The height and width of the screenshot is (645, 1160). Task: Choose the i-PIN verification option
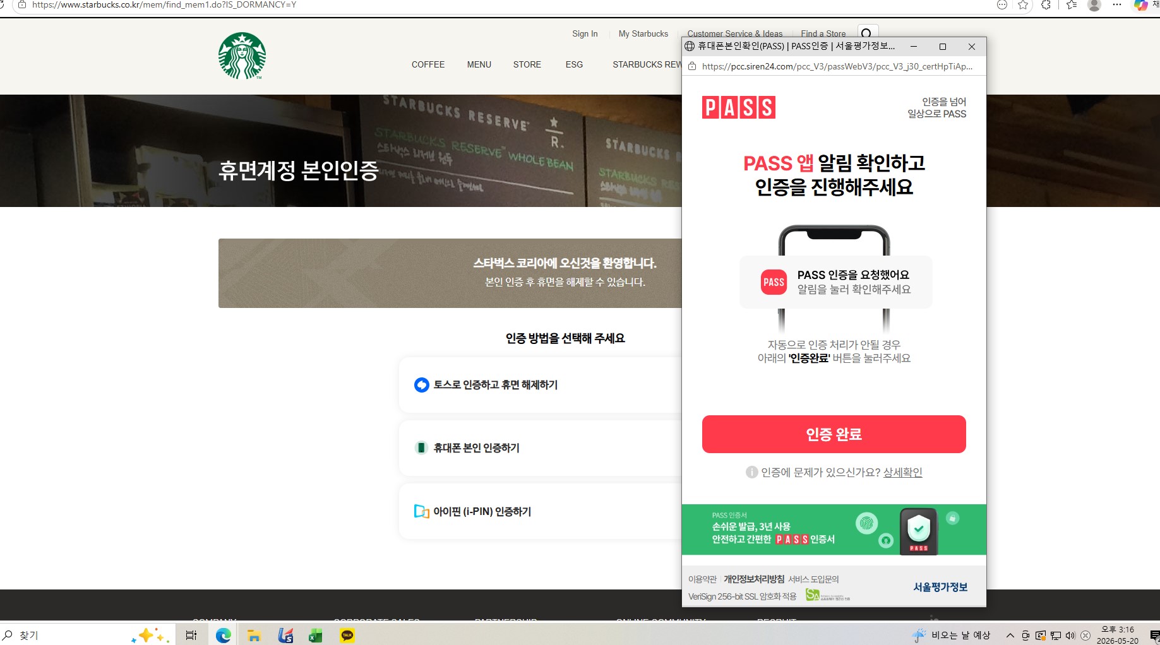[x=541, y=511]
